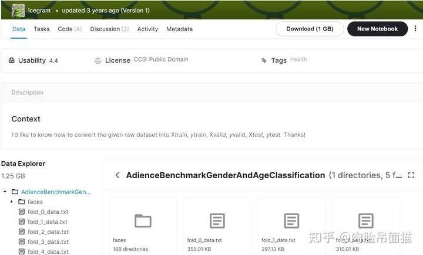Click the 168 directories text
Viewport: 423px width, 255px height.
130,249
